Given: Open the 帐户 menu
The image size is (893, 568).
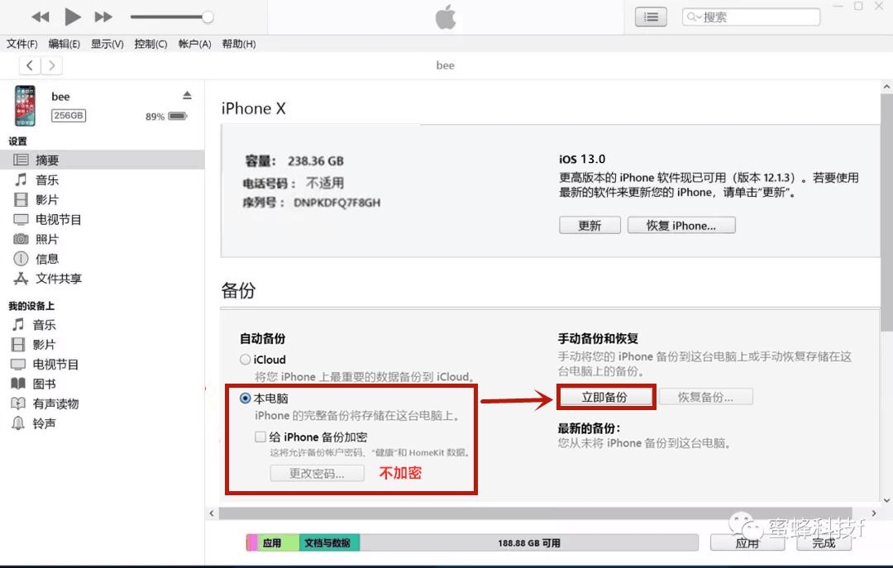Looking at the screenshot, I should tap(194, 44).
